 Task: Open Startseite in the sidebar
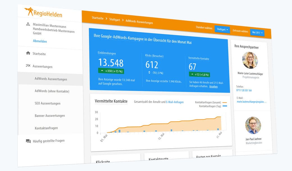39,54
